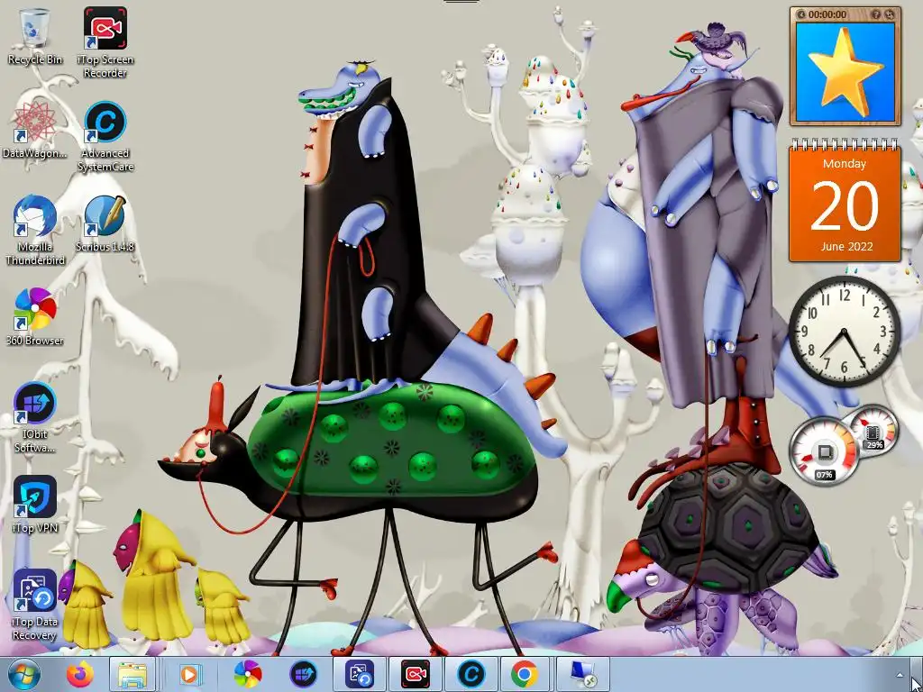The width and height of the screenshot is (923, 692).
Task: Launch 360 Browser from the taskbar
Action: point(248,674)
